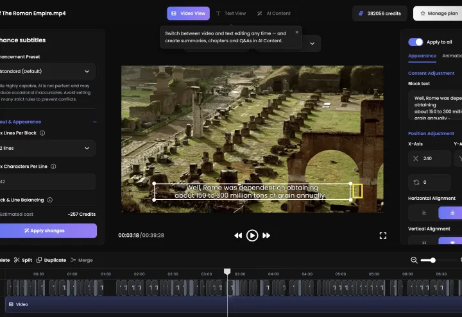Zoom out the timeline
Viewport: 462px width, 317px height.
point(414,260)
